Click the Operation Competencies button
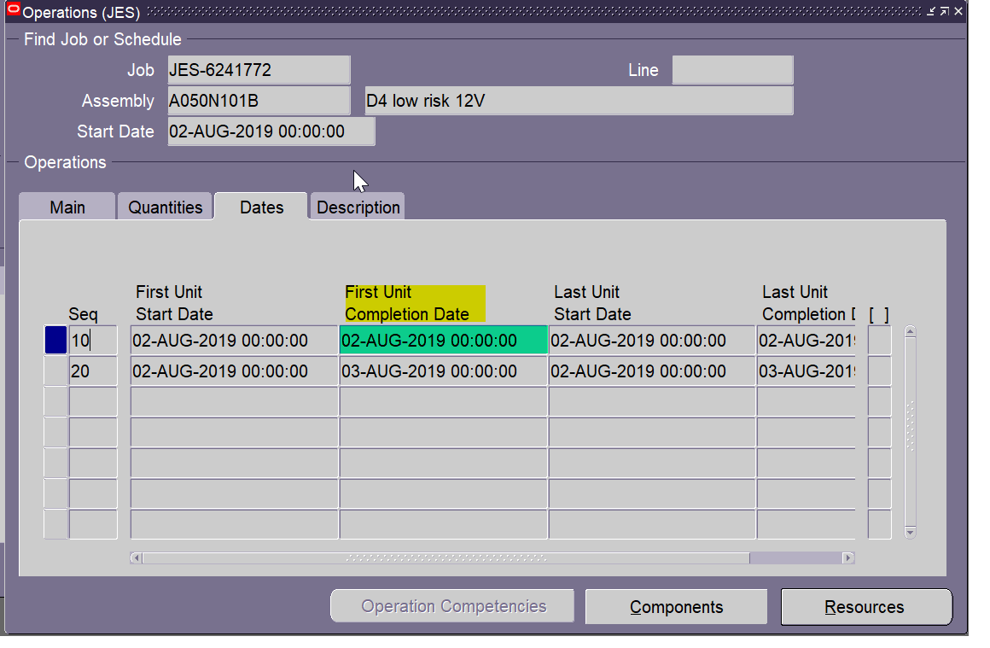The width and height of the screenshot is (990, 648). (451, 606)
